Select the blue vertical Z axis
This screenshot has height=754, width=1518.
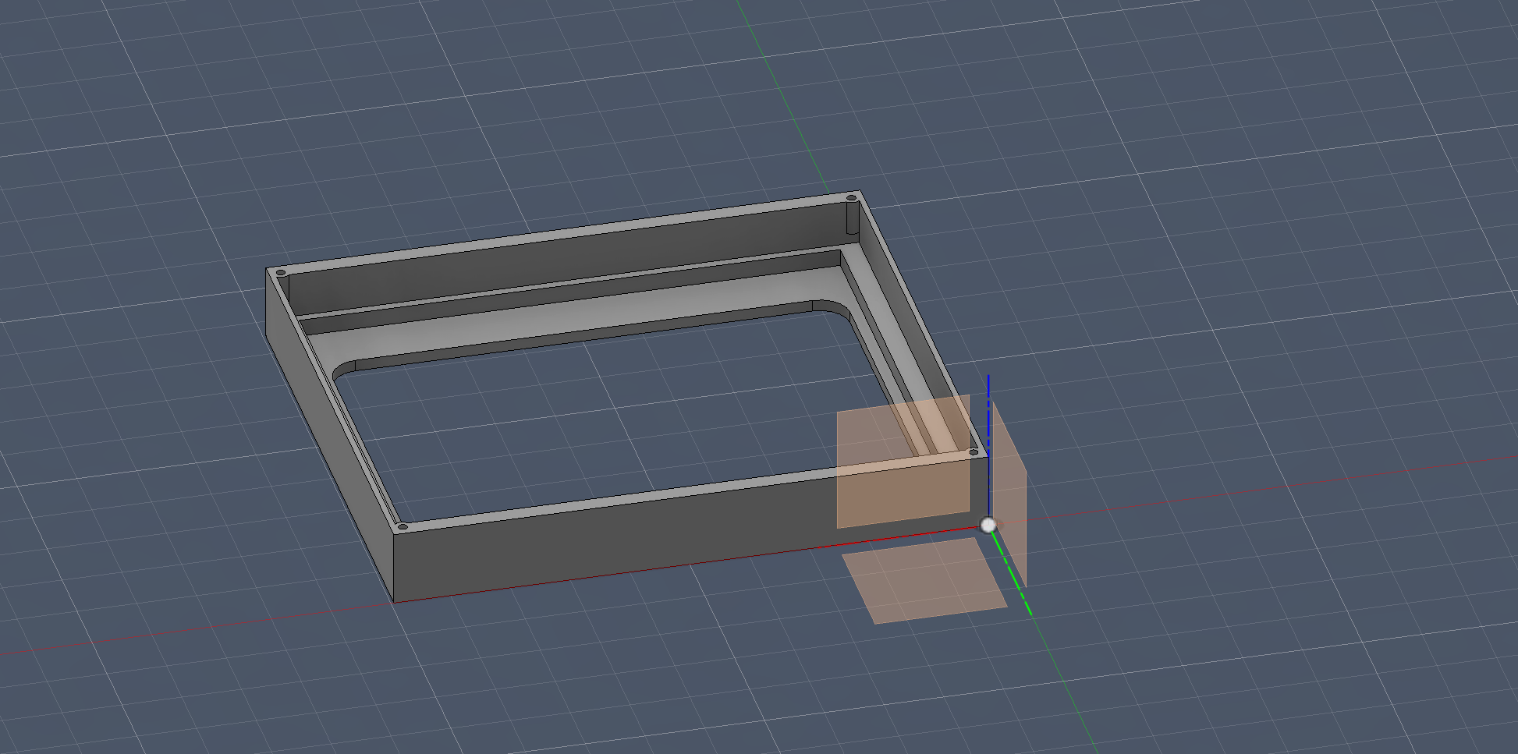point(988,413)
